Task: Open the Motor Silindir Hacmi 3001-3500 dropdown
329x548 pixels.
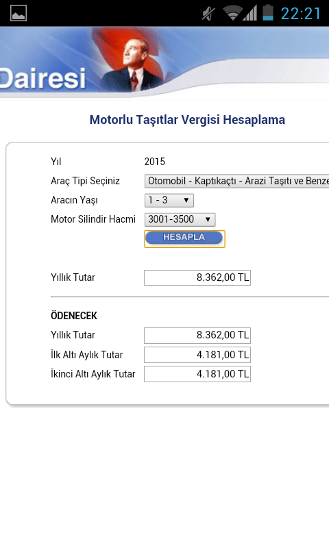Action: pos(180,219)
